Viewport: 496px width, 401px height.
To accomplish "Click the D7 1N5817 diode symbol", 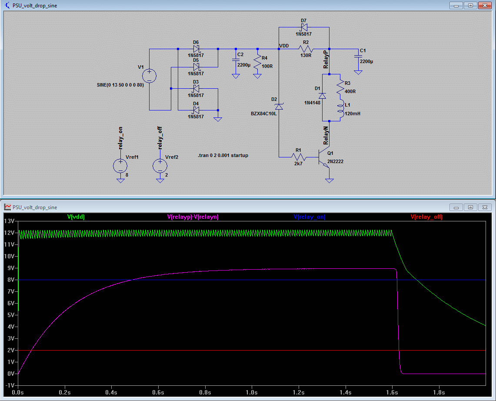I will pyautogui.click(x=303, y=27).
